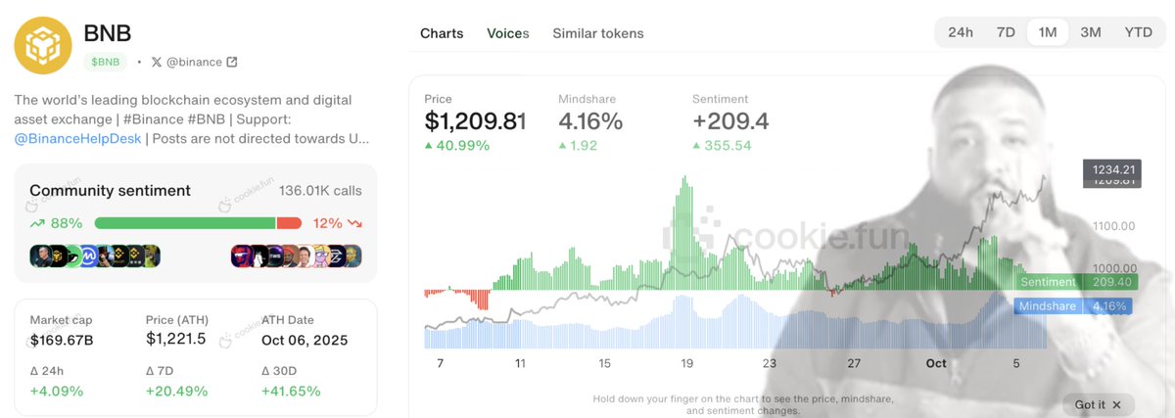Click the Price value $1,209.81

475,121
